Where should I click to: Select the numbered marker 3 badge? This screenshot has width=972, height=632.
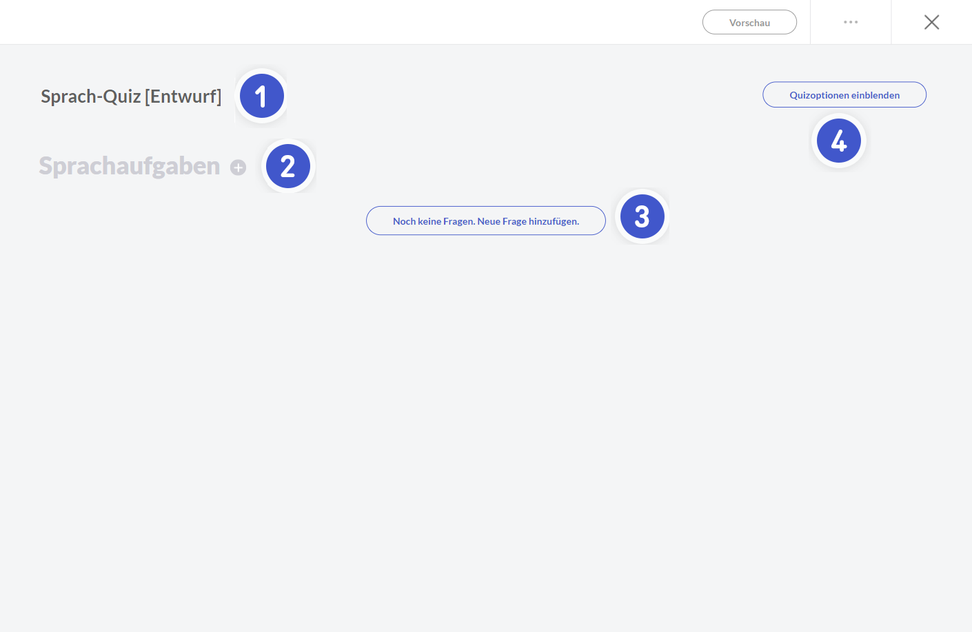point(642,216)
